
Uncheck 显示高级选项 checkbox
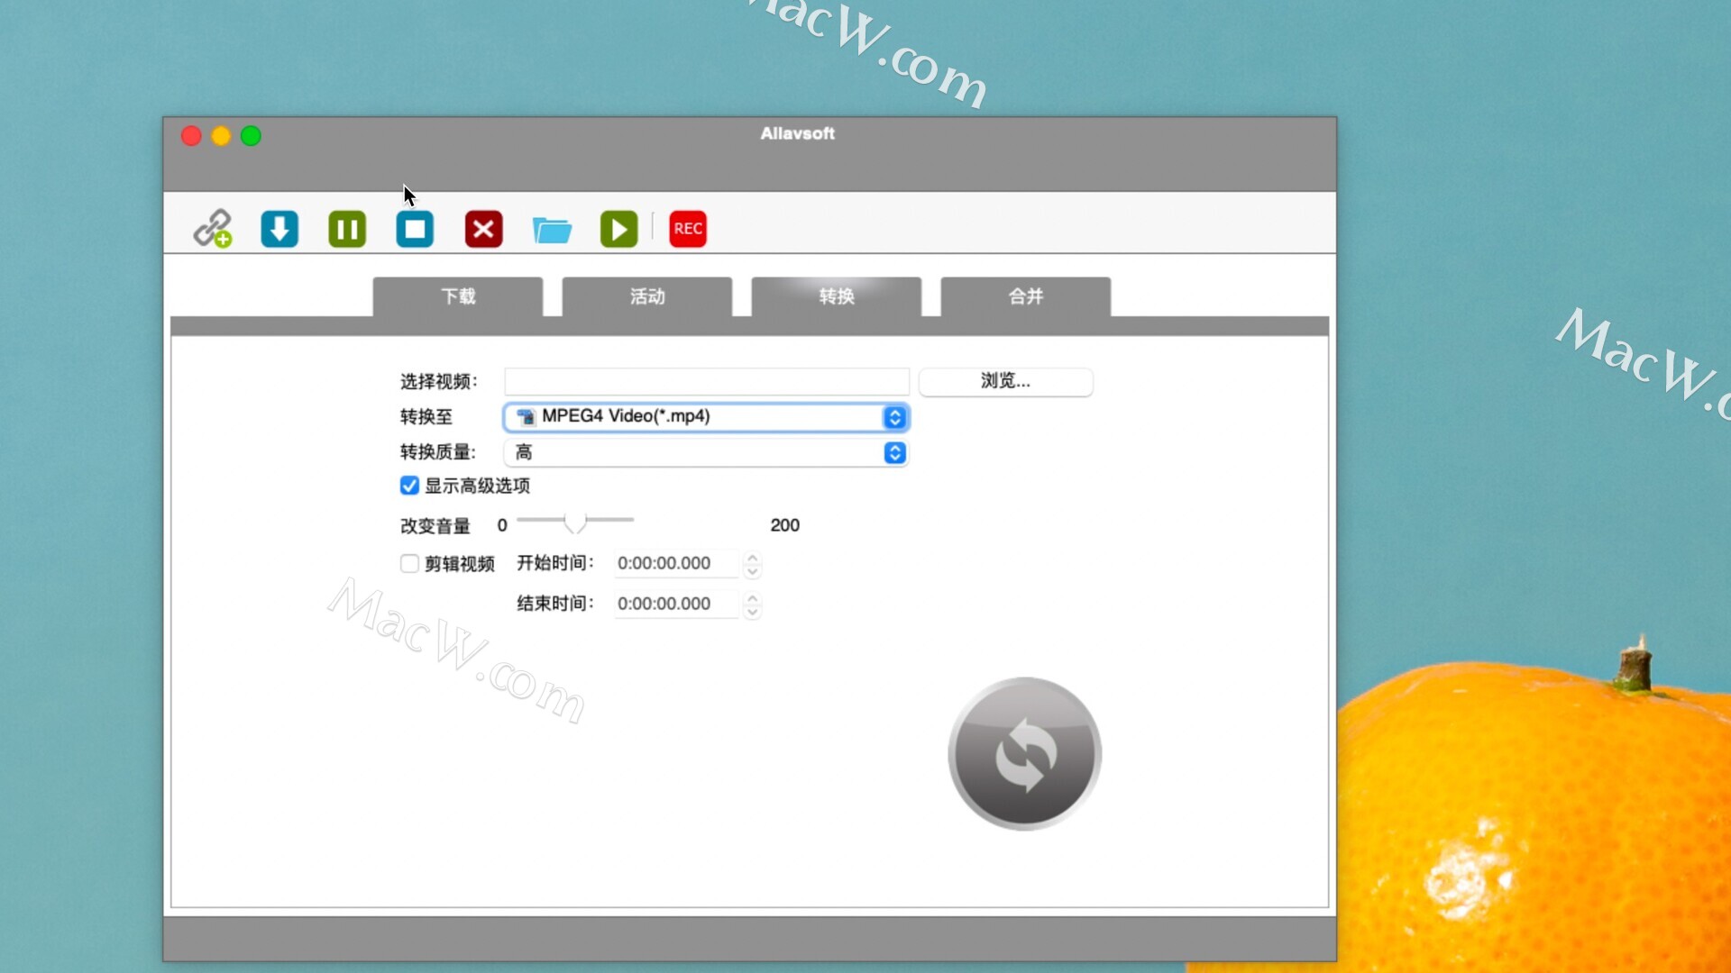[409, 486]
